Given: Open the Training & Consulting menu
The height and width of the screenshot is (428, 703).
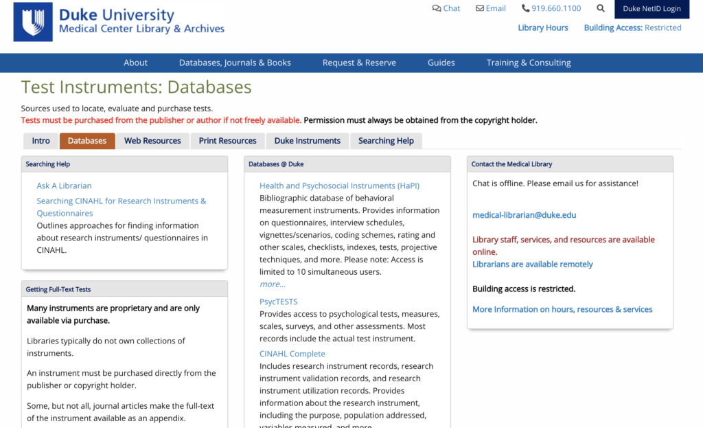Looking at the screenshot, I should click(529, 63).
